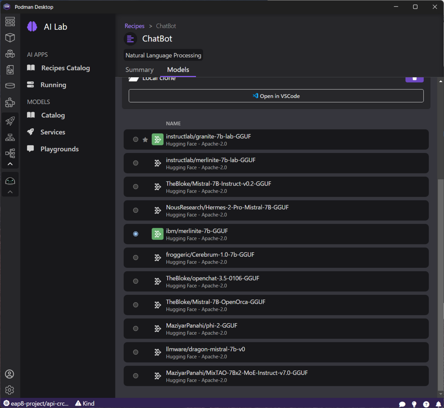Screen dimensions: 444x408
Task: Select instructlab/granite-7b-lab-GGUF radio button
Action: (136, 139)
